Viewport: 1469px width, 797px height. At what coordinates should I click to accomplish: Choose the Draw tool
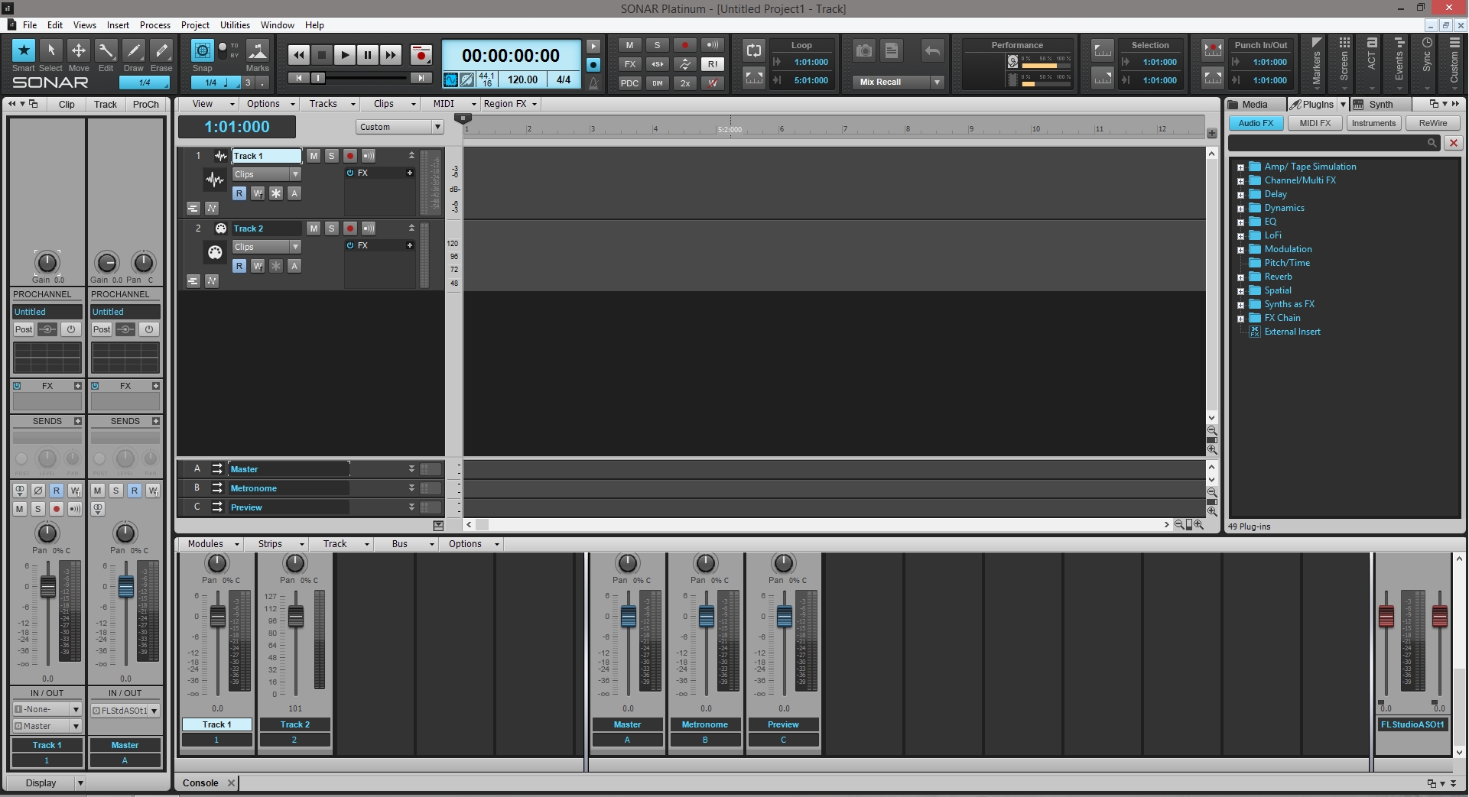(134, 51)
